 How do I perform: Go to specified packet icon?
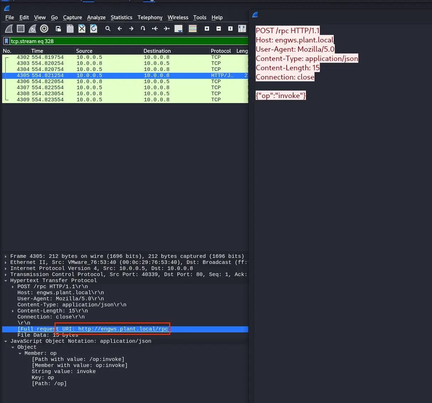pyautogui.click(x=143, y=29)
